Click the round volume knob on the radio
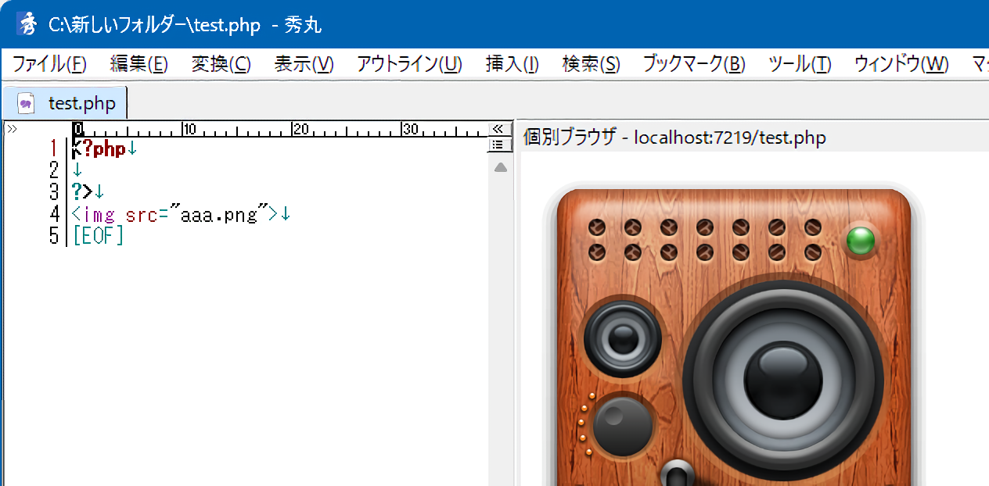 [622, 426]
